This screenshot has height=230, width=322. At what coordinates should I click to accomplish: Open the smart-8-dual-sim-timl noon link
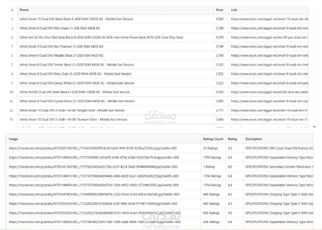pyautogui.click(x=269, y=65)
